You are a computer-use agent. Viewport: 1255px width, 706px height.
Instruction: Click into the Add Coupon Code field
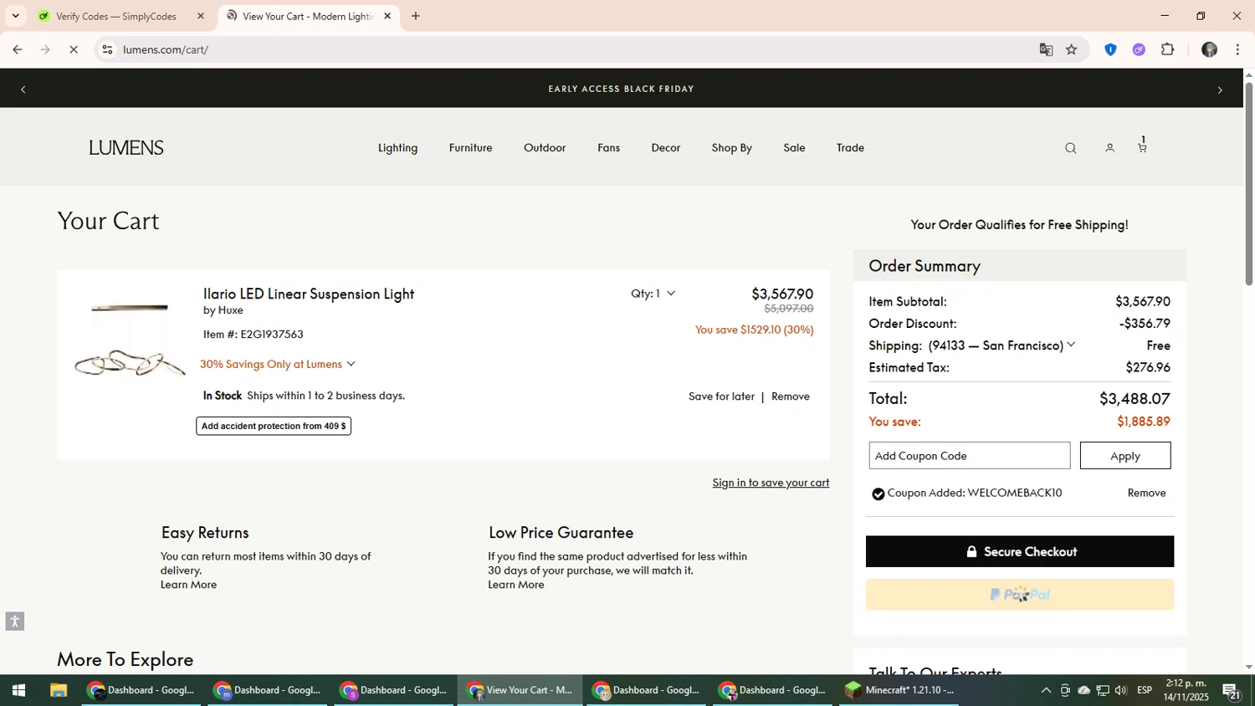point(969,456)
